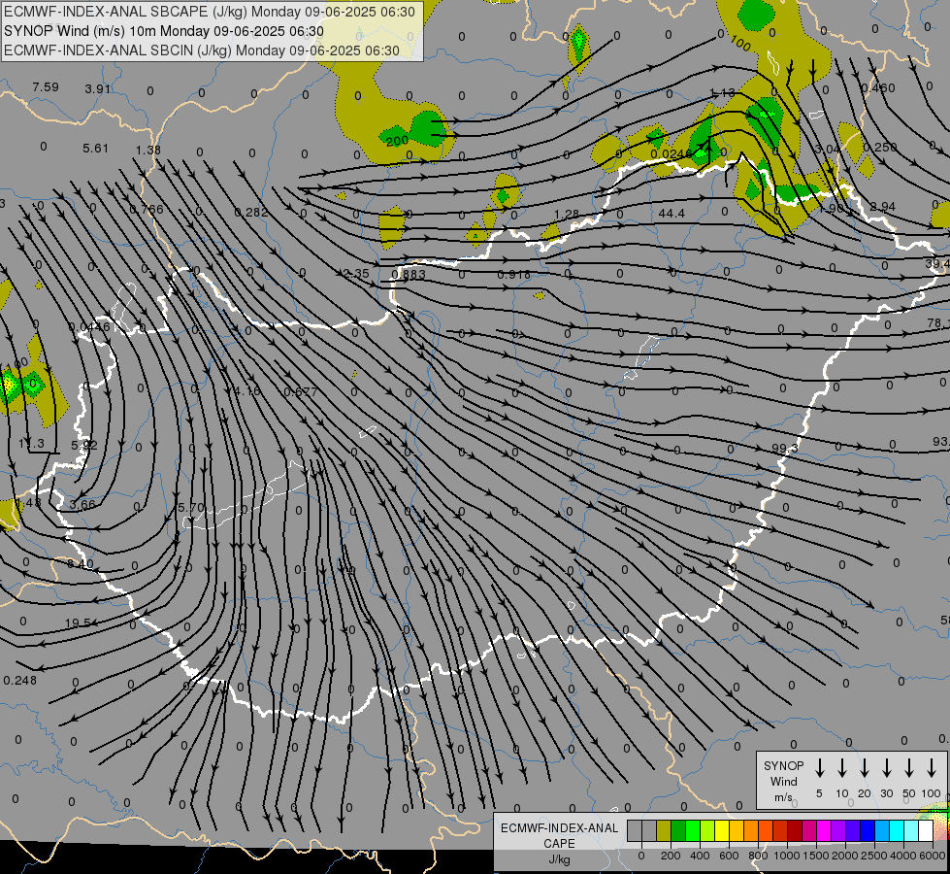Click the 19.5 value on the map
Screen dimensions: 950x874
tap(79, 622)
